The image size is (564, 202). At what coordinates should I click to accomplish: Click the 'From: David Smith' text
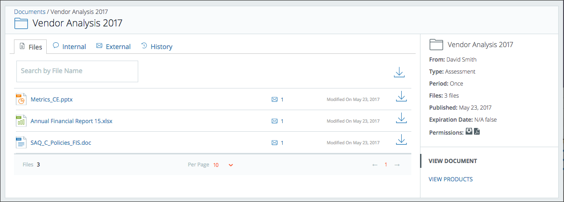click(453, 59)
